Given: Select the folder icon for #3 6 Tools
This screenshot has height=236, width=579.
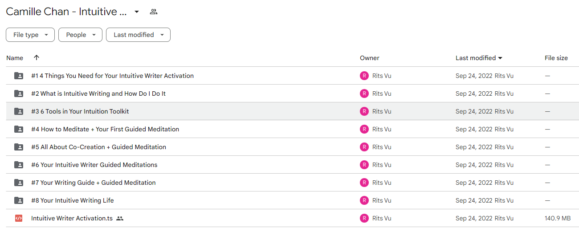Looking at the screenshot, I should coord(19,111).
